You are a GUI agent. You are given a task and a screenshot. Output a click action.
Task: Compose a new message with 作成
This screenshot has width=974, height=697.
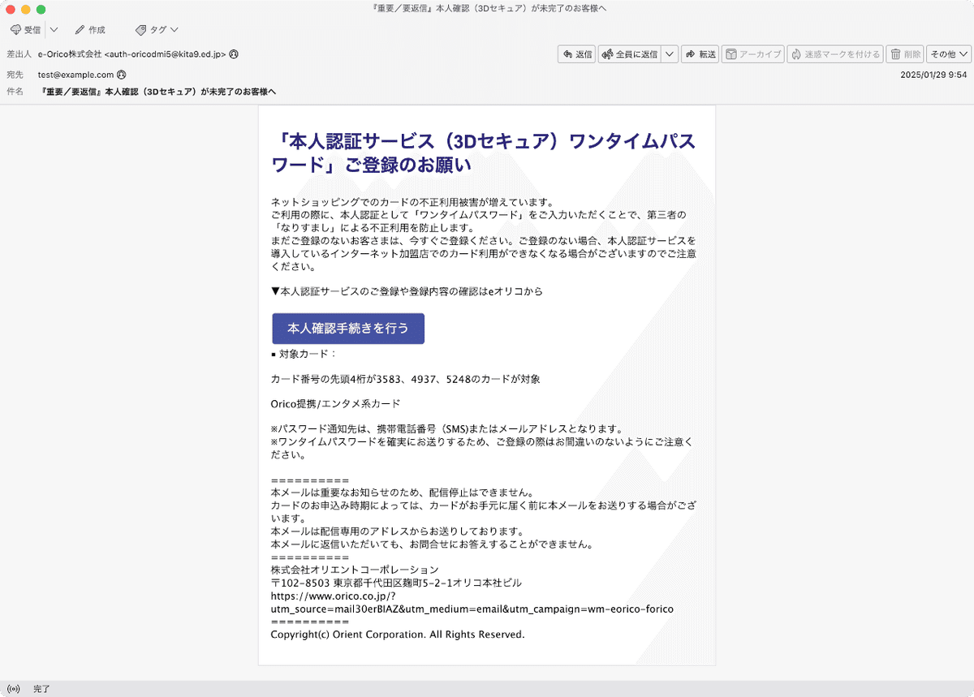pyautogui.click(x=90, y=30)
